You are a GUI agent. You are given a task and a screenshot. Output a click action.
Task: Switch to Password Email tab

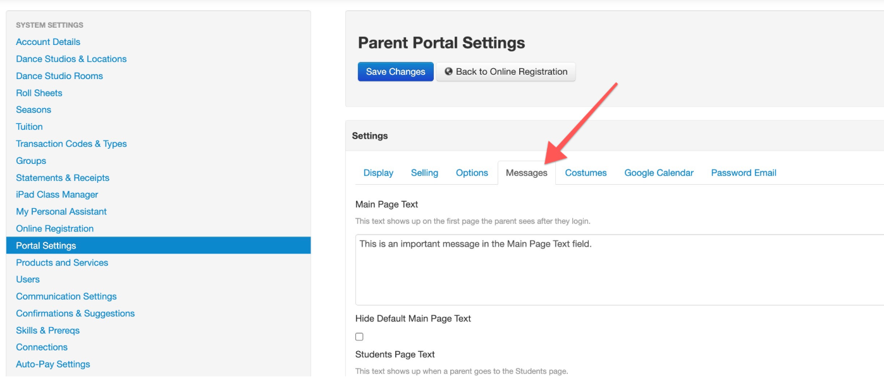744,173
